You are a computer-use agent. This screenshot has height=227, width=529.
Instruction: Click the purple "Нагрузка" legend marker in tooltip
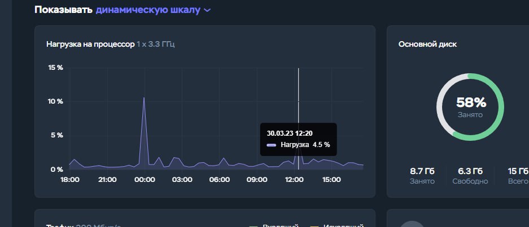pos(272,145)
